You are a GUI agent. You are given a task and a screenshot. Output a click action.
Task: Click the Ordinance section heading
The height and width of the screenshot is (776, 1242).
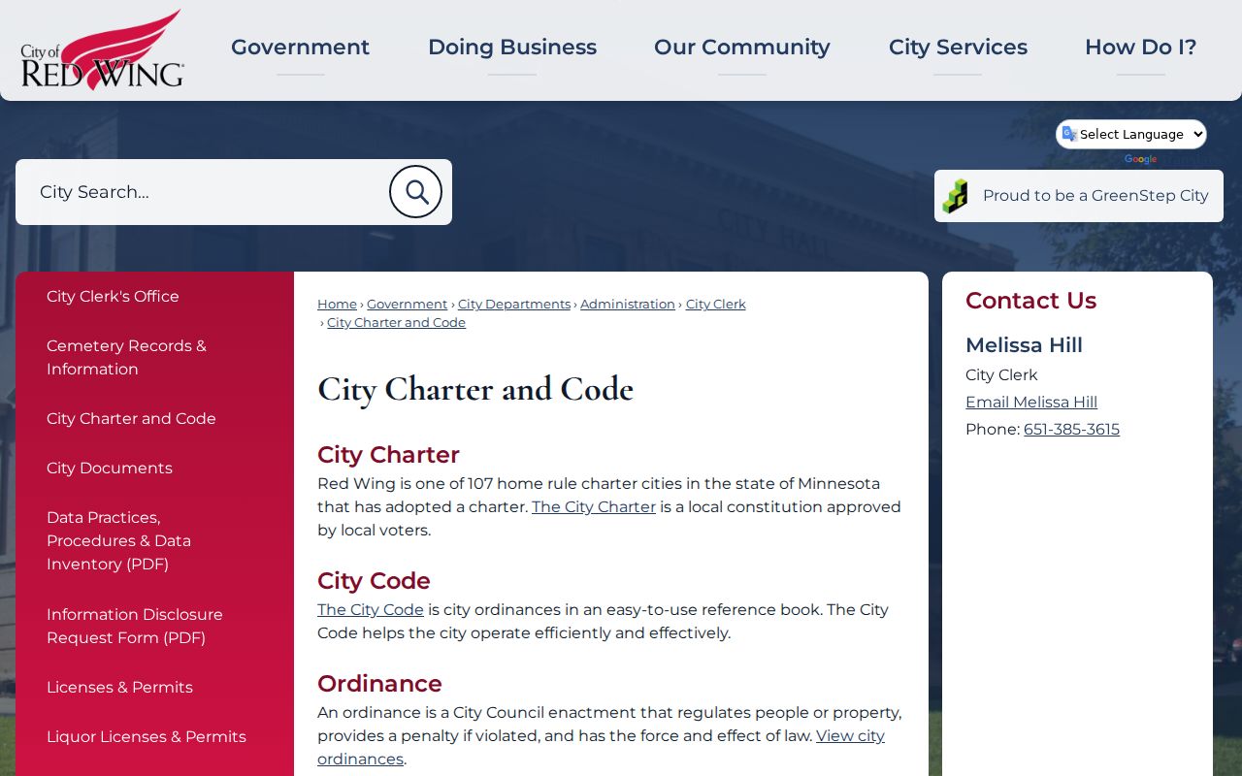(x=379, y=684)
